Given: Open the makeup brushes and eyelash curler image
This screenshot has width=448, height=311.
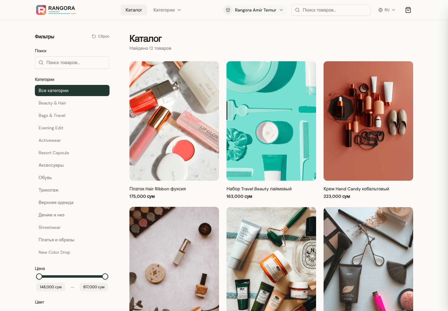Looking at the screenshot, I should click(368, 259).
